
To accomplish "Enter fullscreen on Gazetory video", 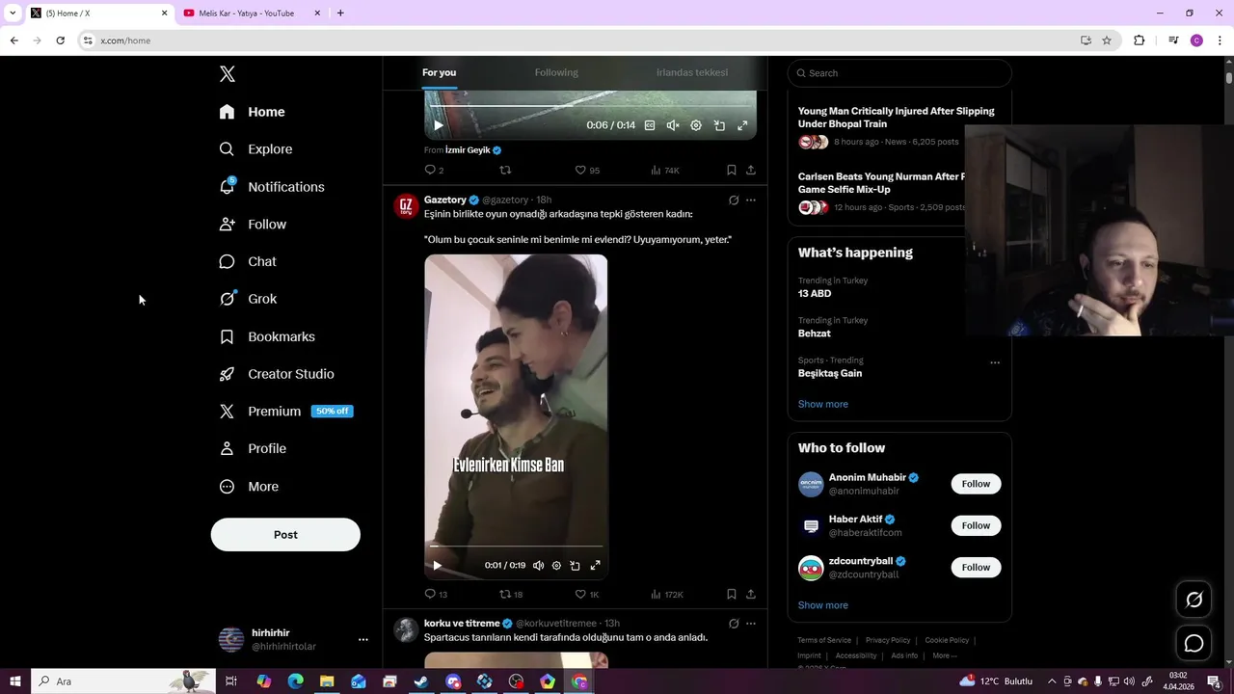I will (x=595, y=566).
